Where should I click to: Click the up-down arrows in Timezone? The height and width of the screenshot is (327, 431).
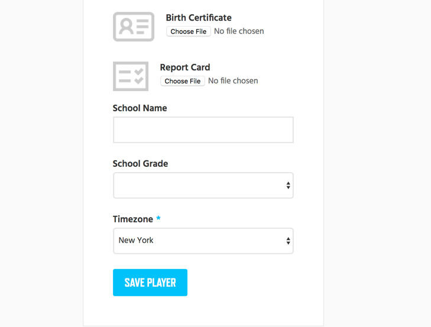pyautogui.click(x=288, y=241)
